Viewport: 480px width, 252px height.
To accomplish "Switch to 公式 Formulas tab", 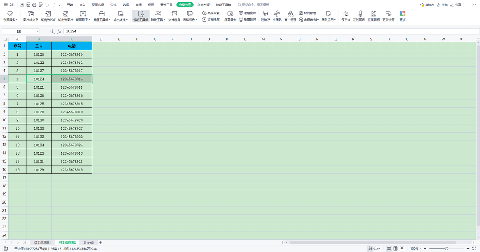I will click(114, 5).
